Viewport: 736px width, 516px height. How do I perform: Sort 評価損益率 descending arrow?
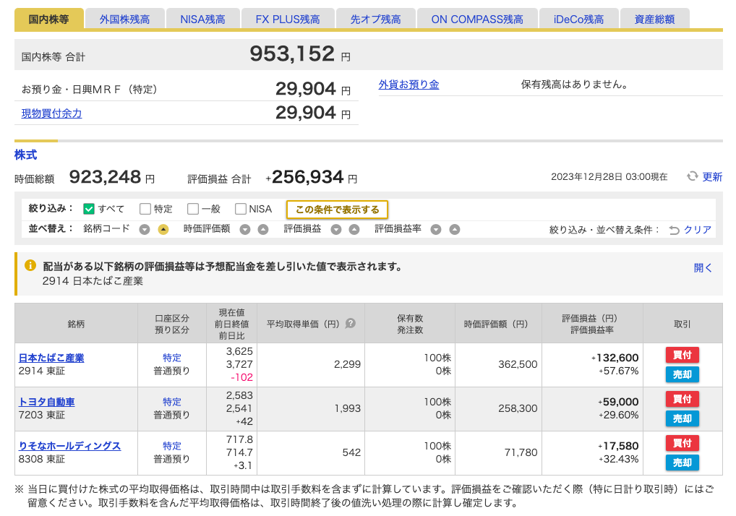[x=436, y=229]
